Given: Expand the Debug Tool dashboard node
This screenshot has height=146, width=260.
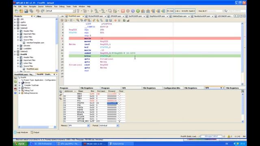Looking at the screenshot, I should coord(19,90).
